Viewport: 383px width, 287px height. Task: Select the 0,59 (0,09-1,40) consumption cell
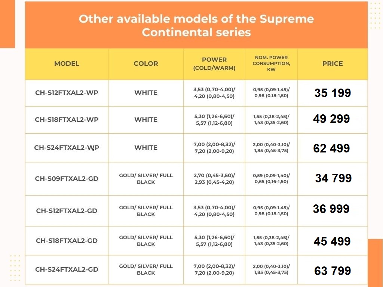(271, 179)
